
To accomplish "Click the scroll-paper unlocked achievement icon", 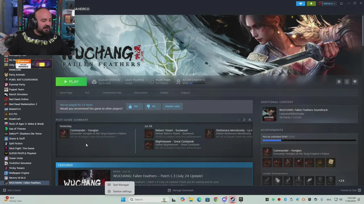I will pos(331,162).
